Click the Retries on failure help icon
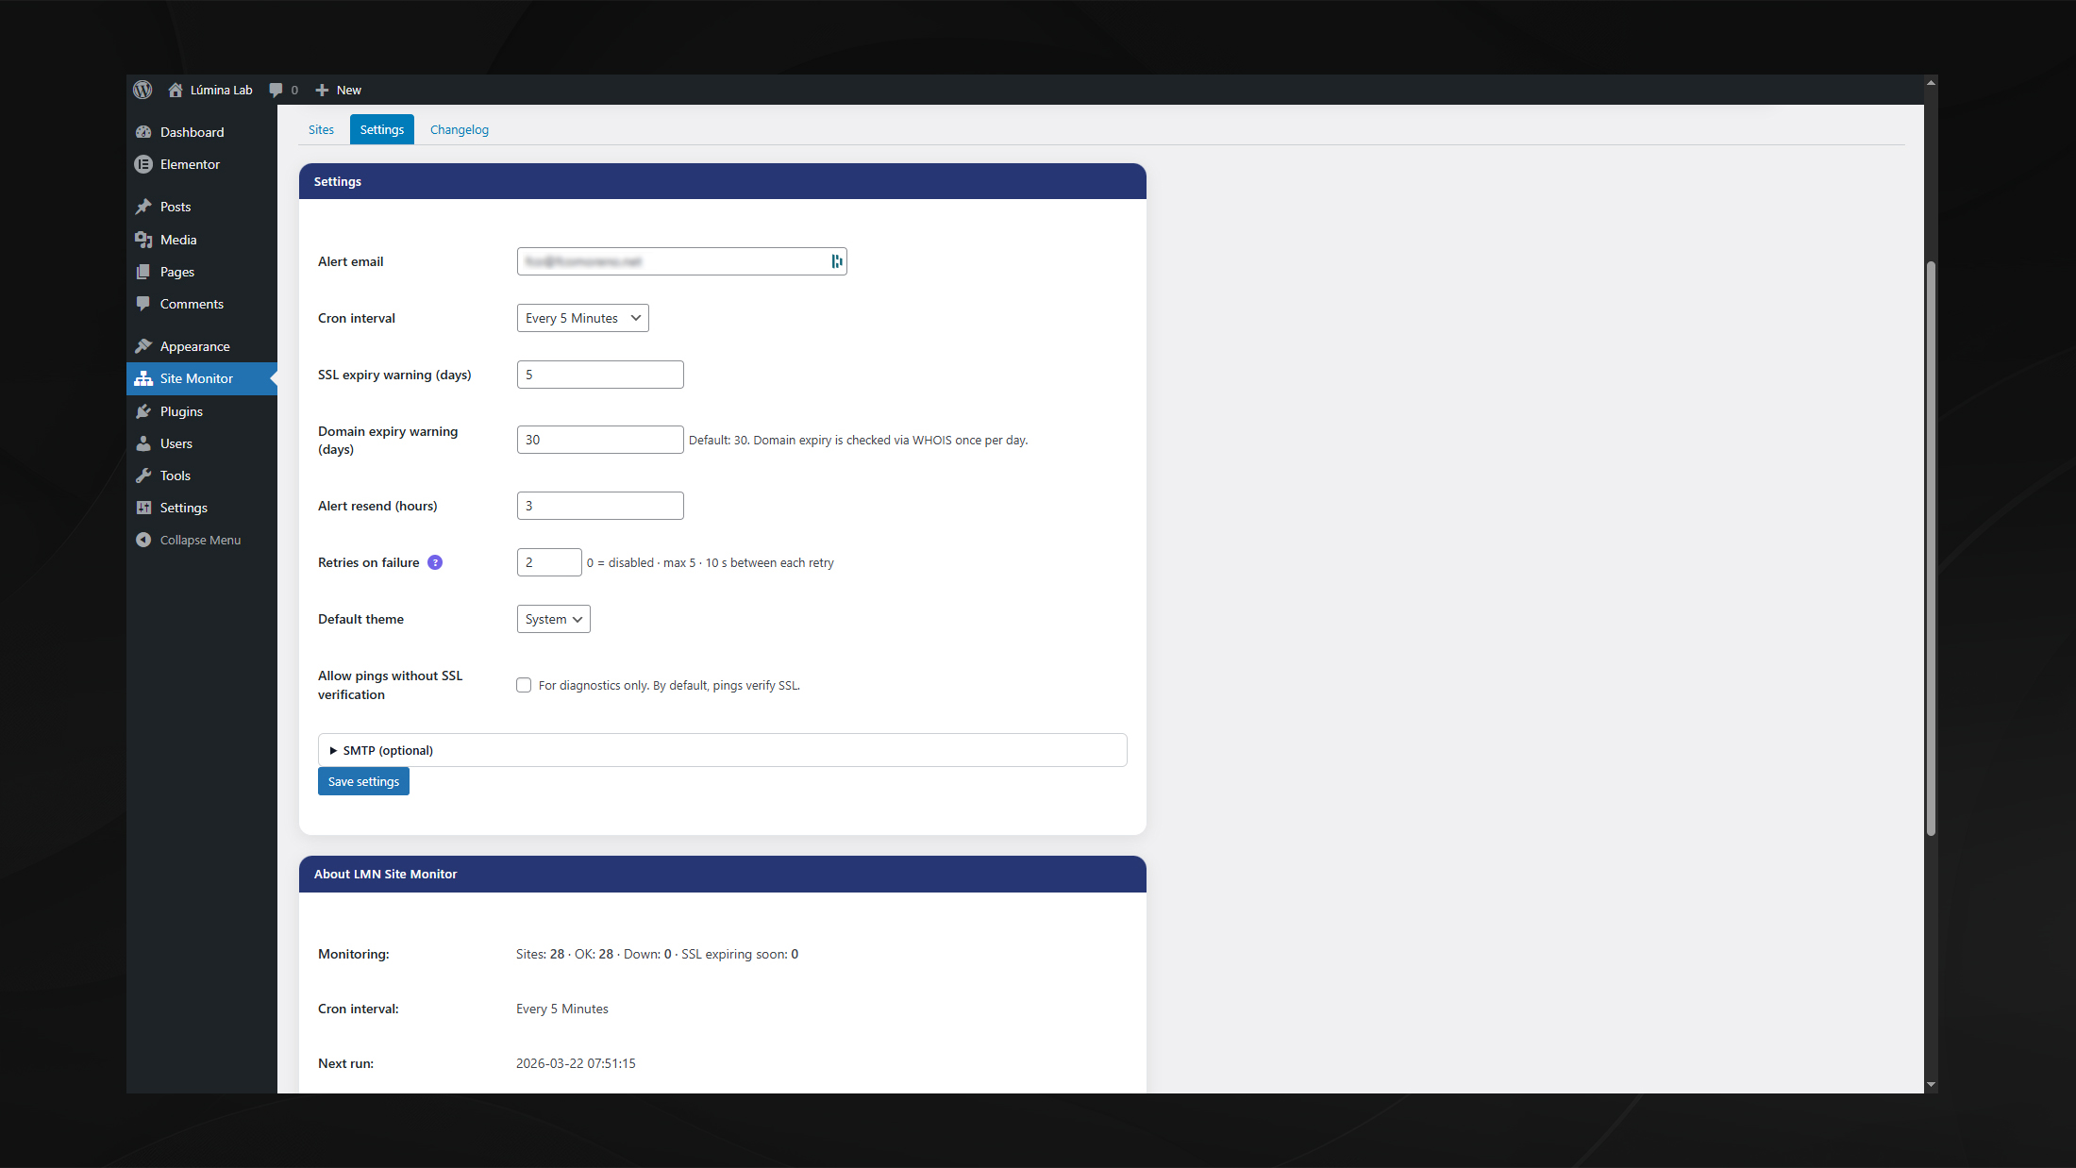The width and height of the screenshot is (2076, 1168). coord(435,562)
